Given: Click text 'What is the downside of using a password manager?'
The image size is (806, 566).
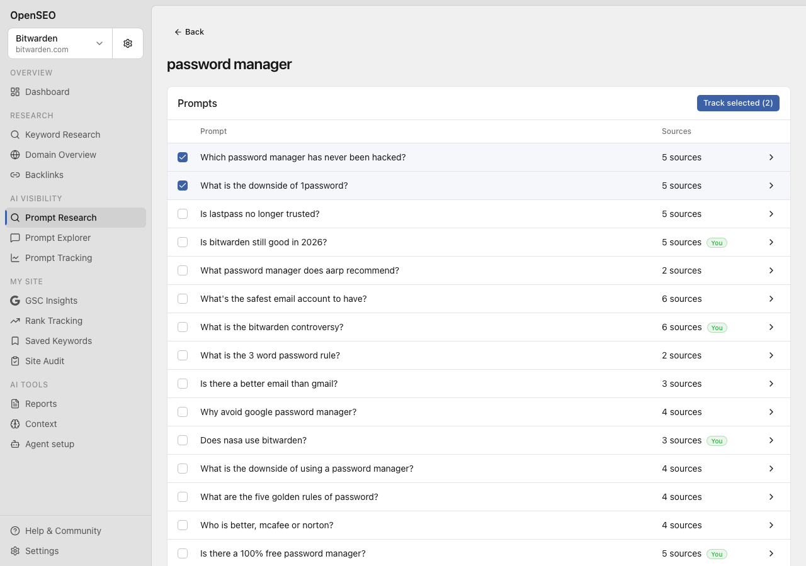Looking at the screenshot, I should (307, 469).
